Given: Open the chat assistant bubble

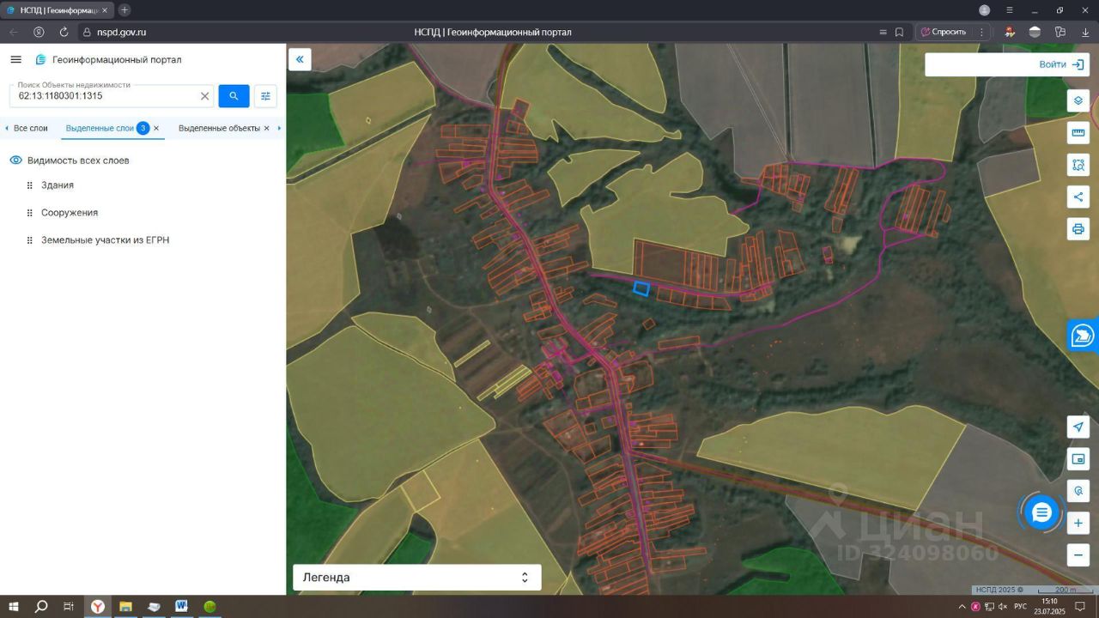Looking at the screenshot, I should [1041, 512].
